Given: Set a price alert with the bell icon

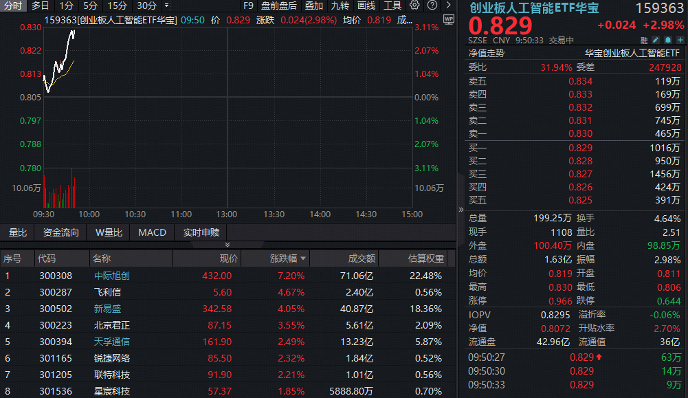Looking at the screenshot, I should [x=667, y=41].
